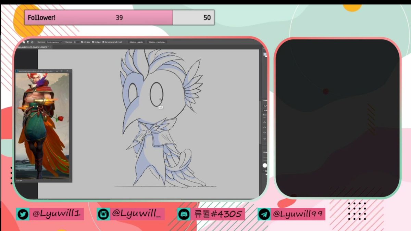411x231 pixels.
Task: Click the 'Seleziona soggetto' button
Action: (x=136, y=42)
